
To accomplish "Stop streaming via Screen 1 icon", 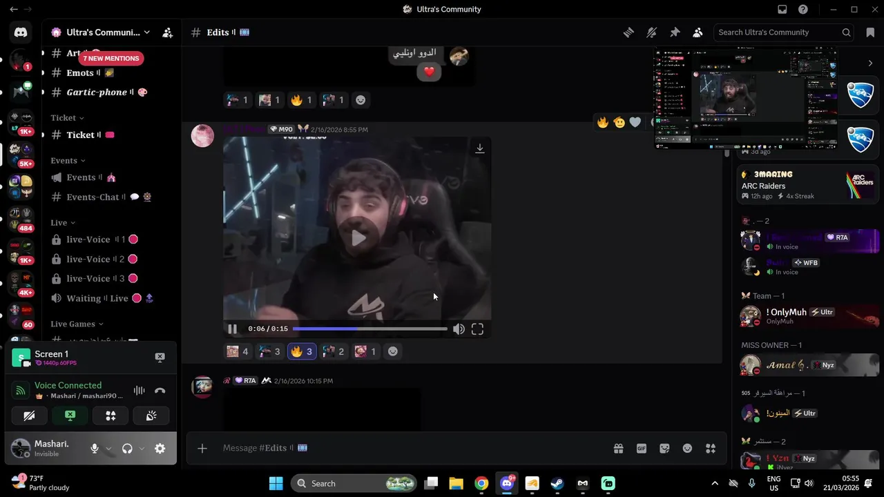I will (160, 357).
